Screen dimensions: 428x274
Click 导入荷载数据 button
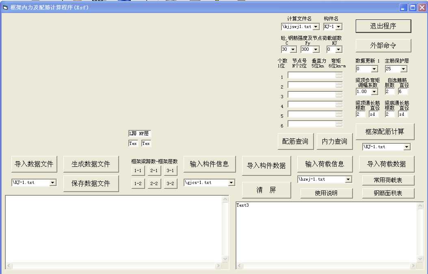point(387,164)
